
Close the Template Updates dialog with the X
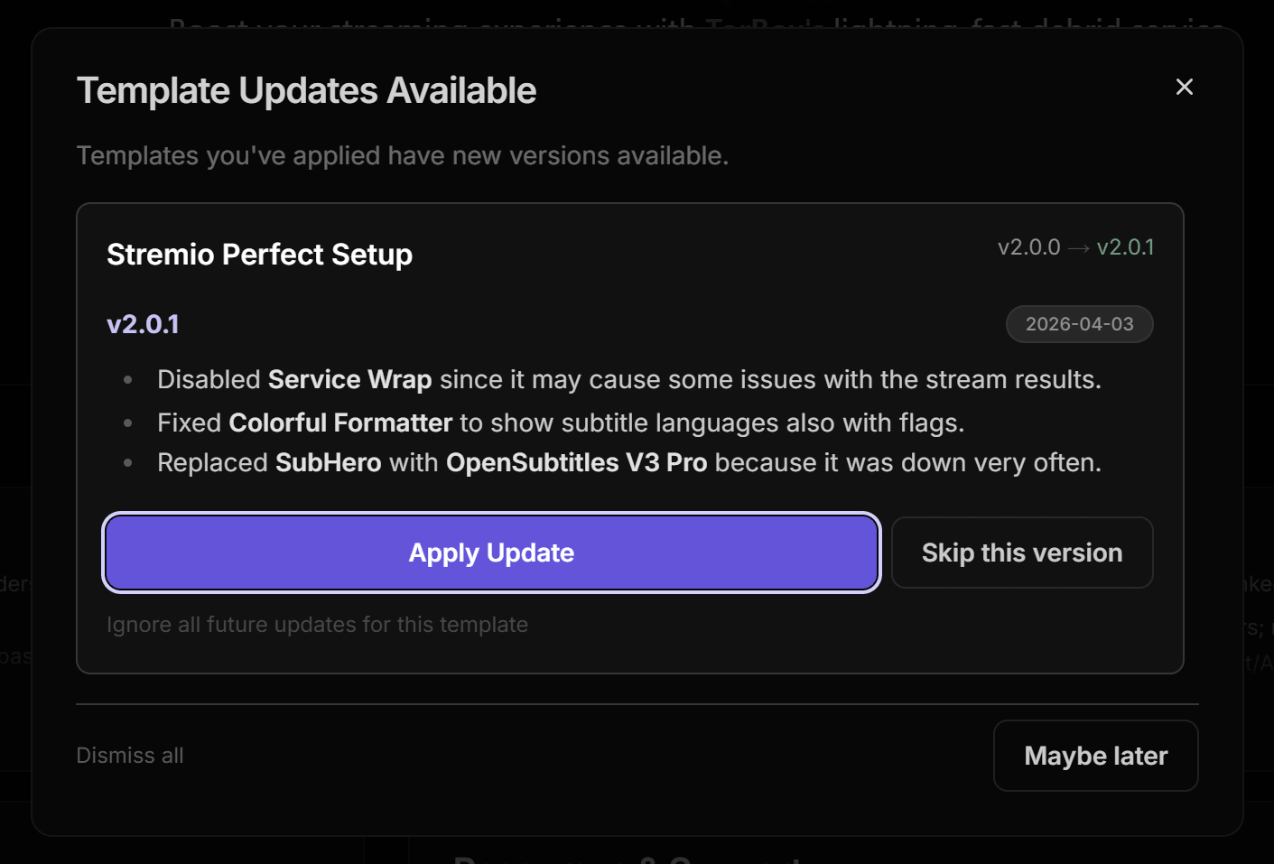(1184, 87)
